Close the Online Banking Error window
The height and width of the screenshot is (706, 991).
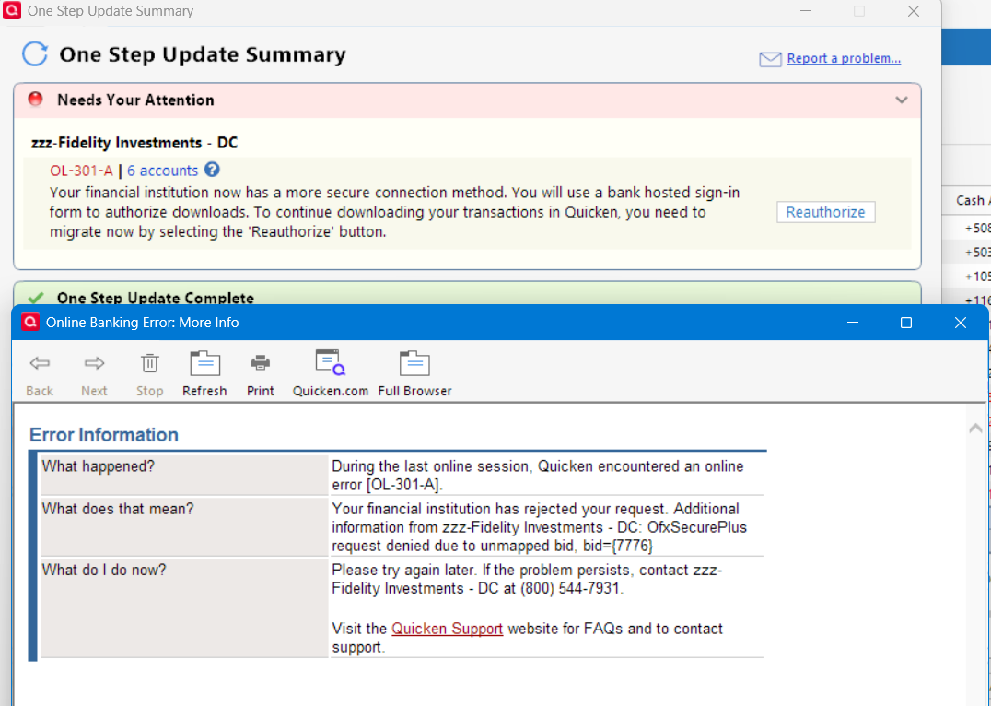click(960, 323)
